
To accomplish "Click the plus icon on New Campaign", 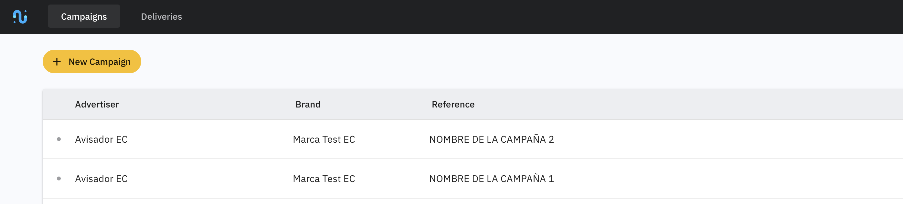I will tap(57, 62).
